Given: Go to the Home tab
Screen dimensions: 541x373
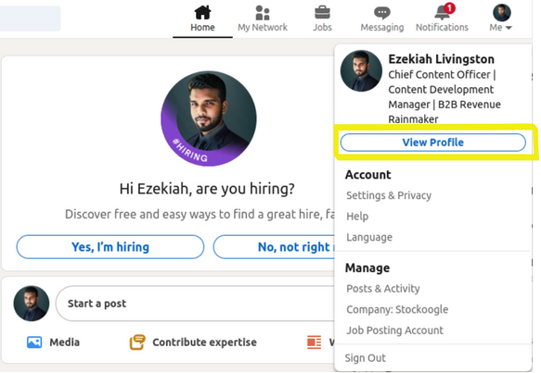Looking at the screenshot, I should coord(202,19).
